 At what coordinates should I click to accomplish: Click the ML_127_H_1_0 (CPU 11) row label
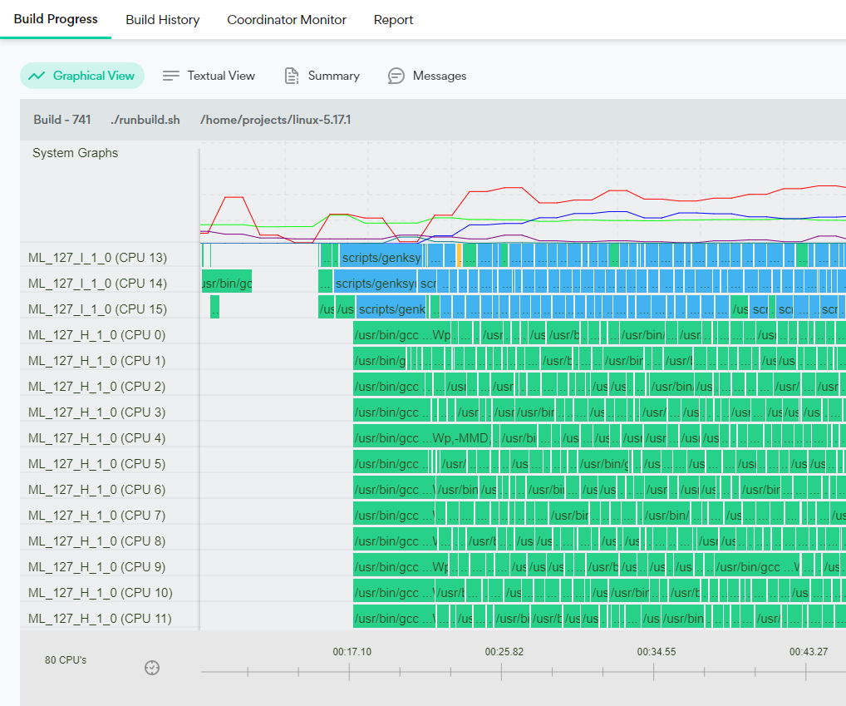click(x=100, y=619)
